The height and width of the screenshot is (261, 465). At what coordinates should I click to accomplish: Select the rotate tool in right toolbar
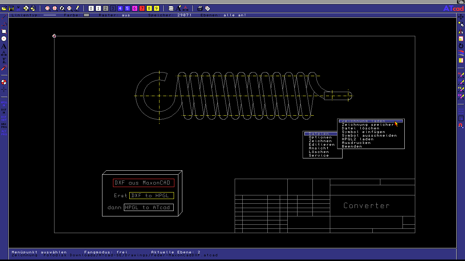[461, 46]
